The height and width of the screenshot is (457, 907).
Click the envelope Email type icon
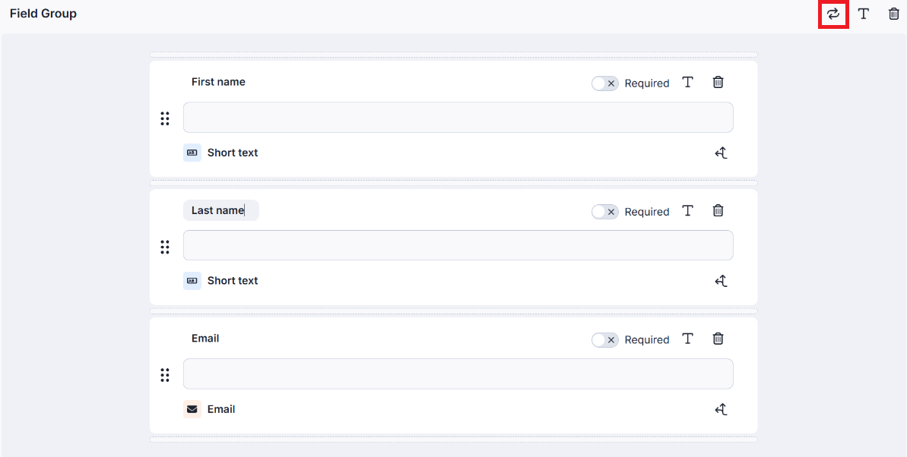click(192, 409)
